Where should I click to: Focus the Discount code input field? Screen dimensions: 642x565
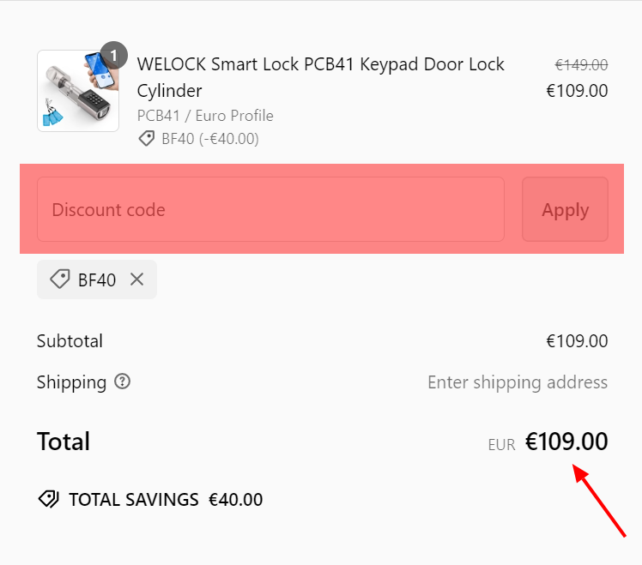tap(270, 210)
